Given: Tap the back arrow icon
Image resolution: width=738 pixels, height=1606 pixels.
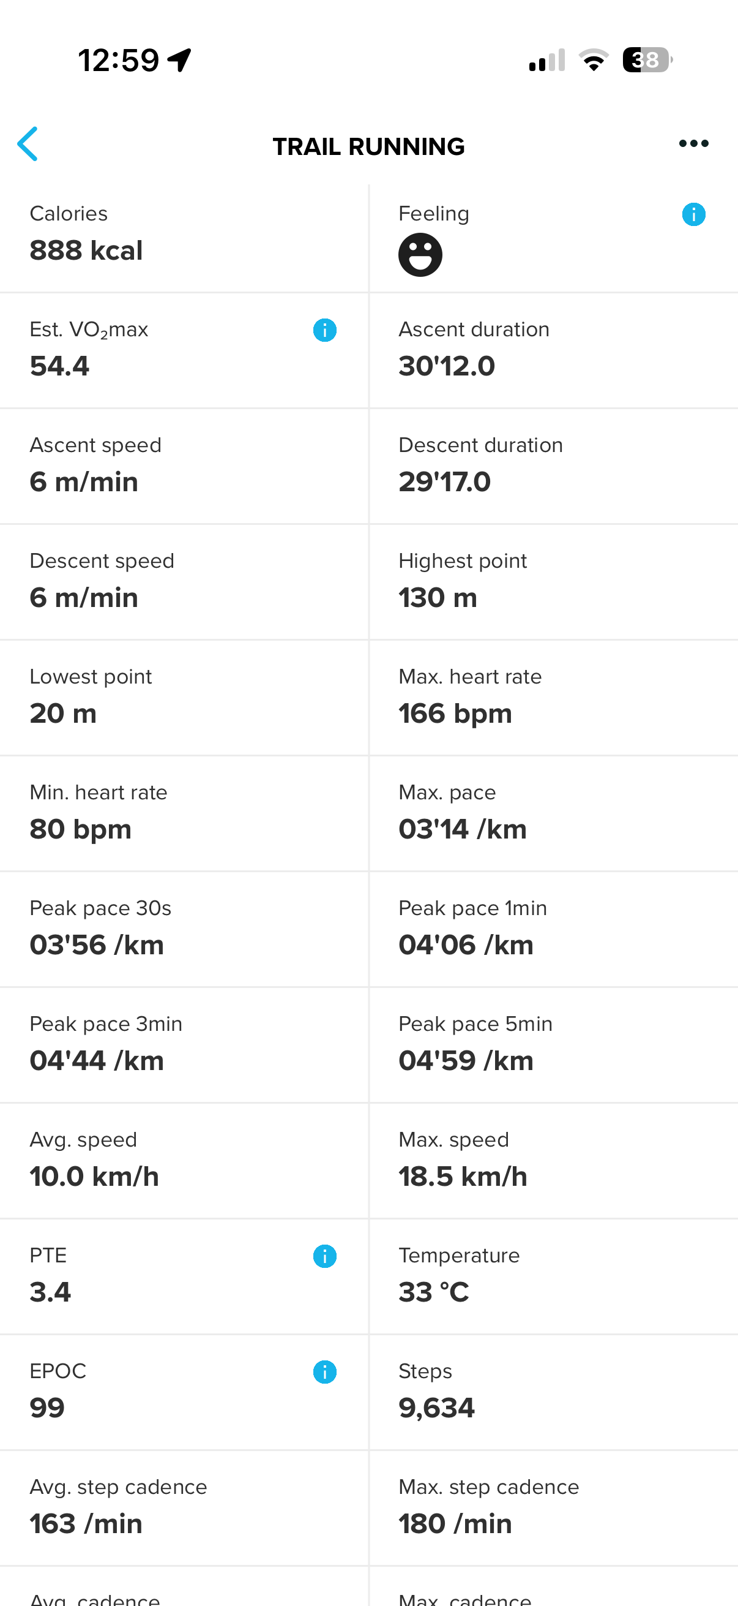Looking at the screenshot, I should [28, 144].
